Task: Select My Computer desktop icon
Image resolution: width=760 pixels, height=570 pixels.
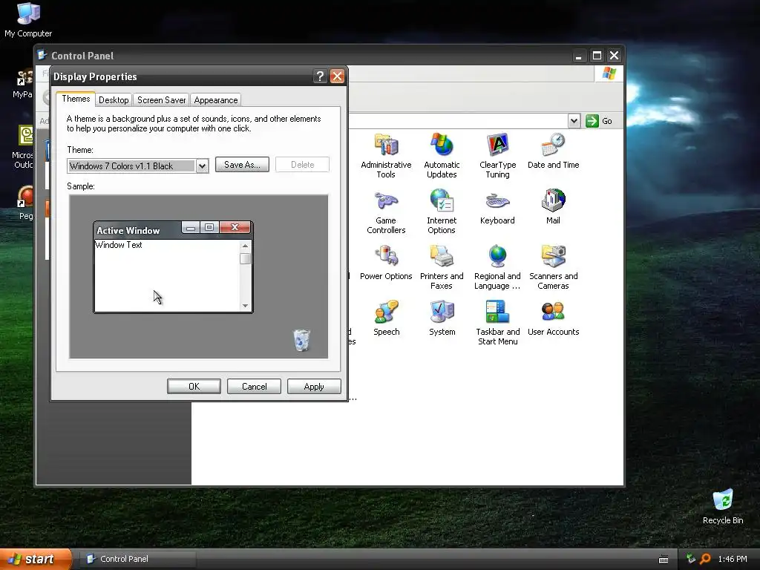Action: [x=28, y=19]
